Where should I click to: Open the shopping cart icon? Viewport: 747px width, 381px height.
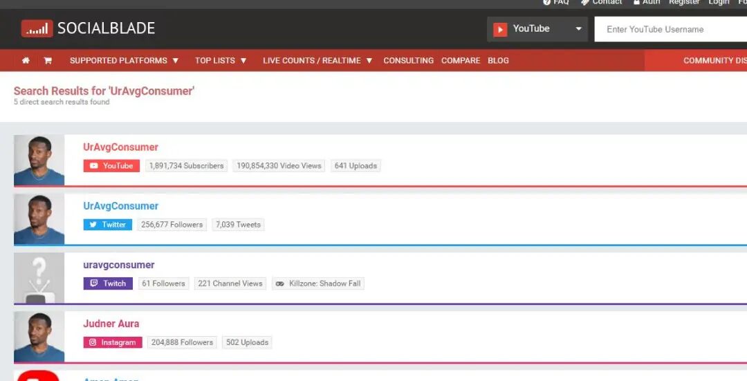[48, 60]
